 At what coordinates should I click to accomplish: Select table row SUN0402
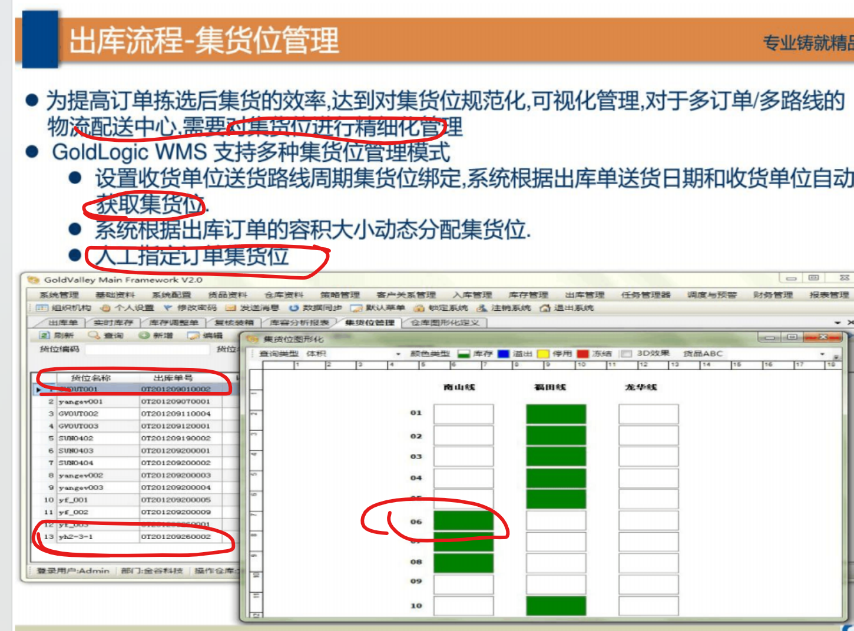tap(135, 439)
